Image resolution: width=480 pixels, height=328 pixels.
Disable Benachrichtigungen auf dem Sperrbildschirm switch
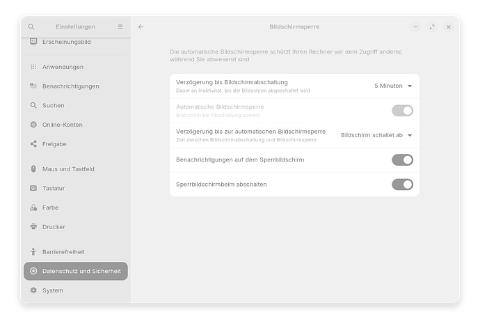tap(402, 159)
